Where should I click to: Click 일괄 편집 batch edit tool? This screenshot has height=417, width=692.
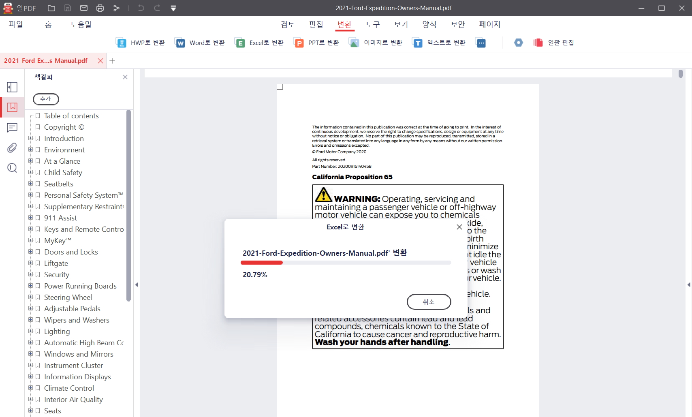pyautogui.click(x=554, y=43)
